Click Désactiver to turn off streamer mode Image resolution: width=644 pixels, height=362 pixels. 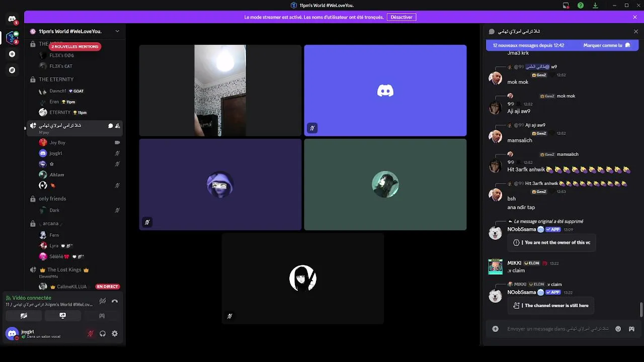pos(401,17)
